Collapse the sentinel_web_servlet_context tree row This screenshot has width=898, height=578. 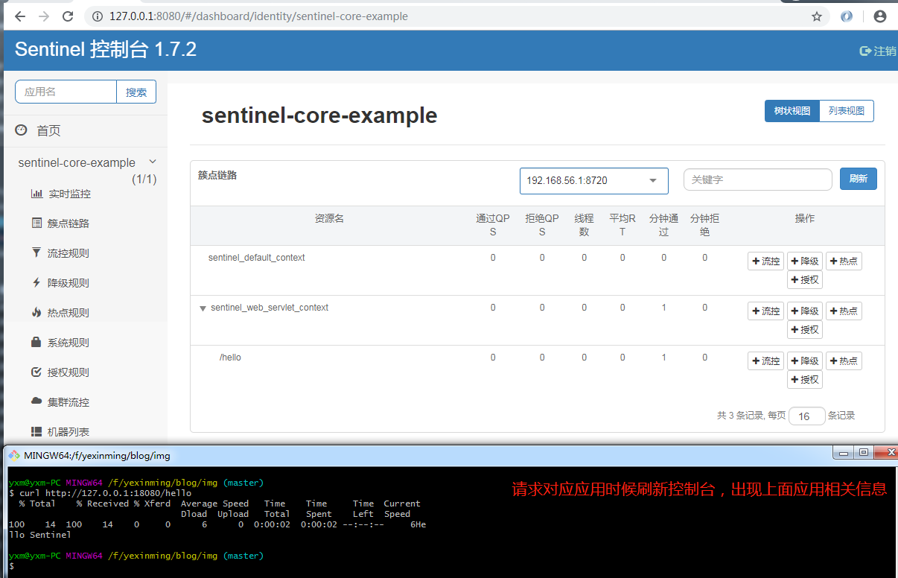(203, 308)
